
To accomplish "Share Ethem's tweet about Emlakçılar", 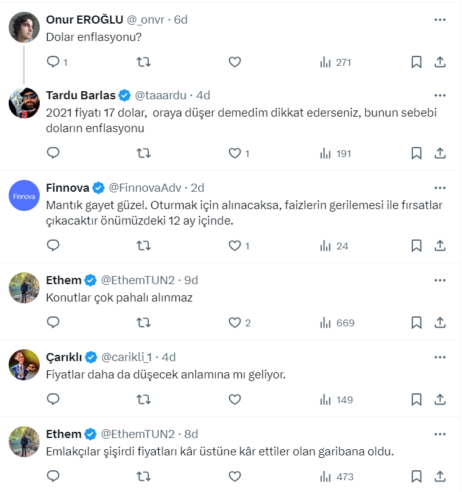I will pos(440,476).
